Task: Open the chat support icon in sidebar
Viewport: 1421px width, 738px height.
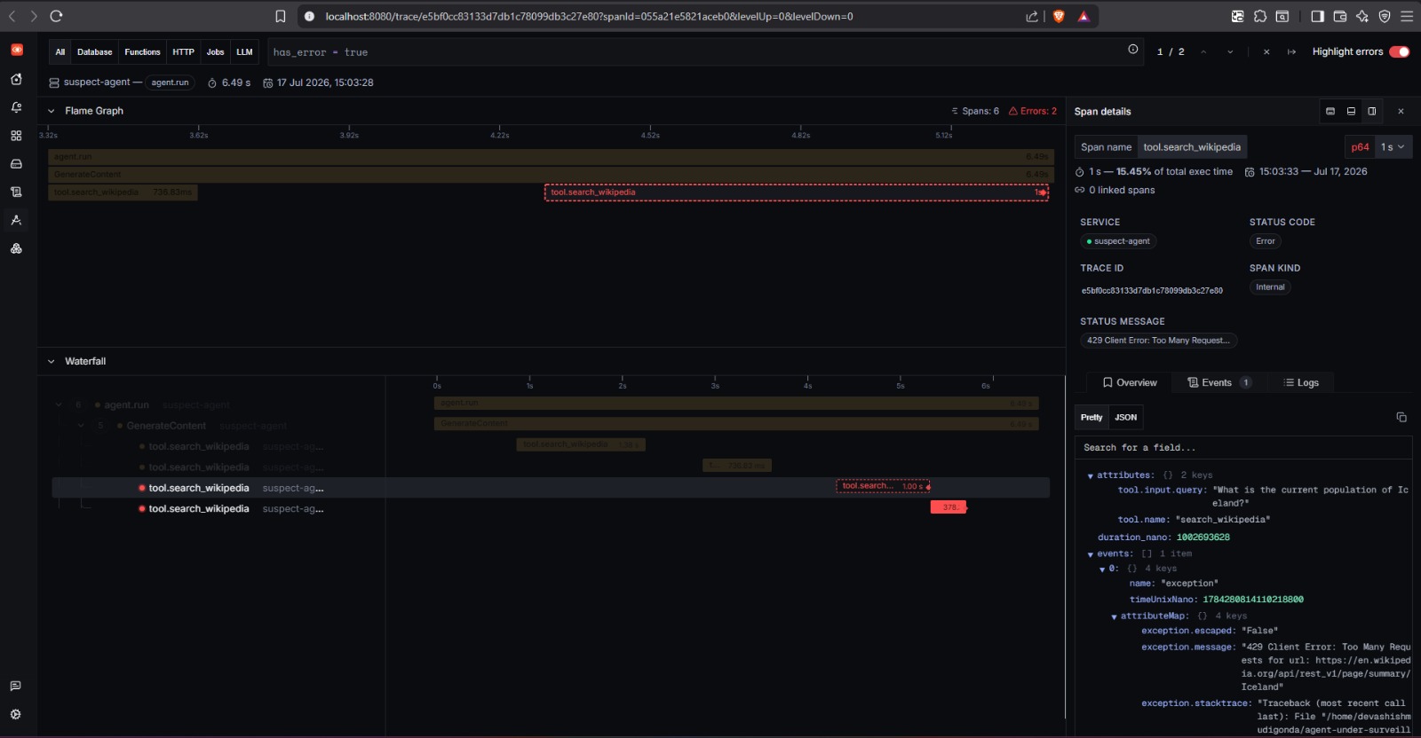Action: 16,686
